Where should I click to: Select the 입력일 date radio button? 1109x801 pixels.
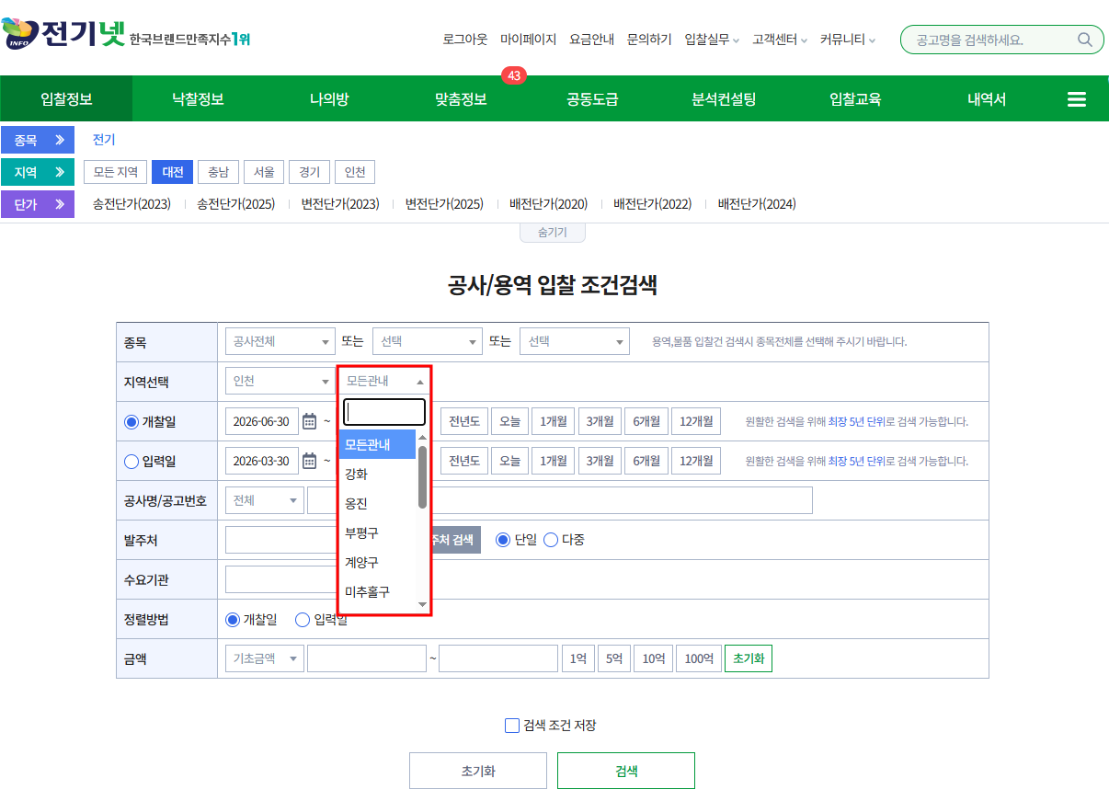(131, 461)
